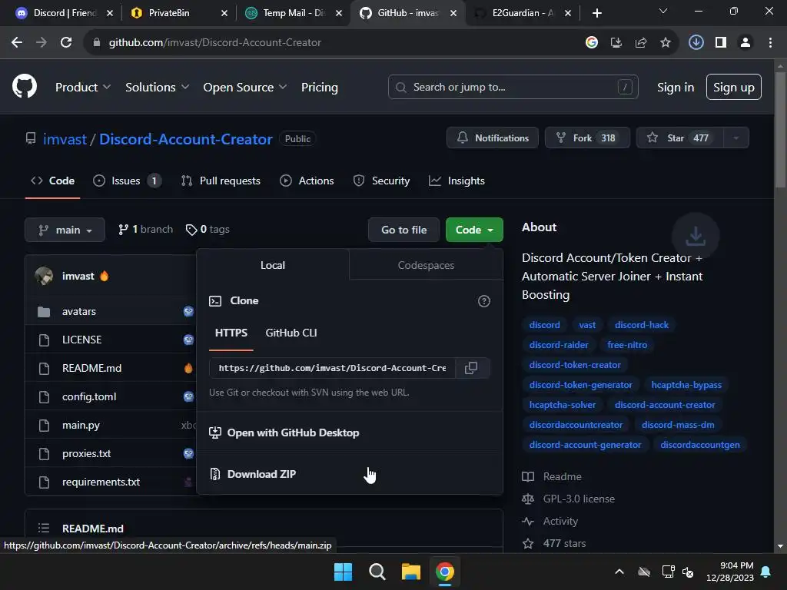This screenshot has height=590, width=787.
Task: Click the Search or jump to field
Action: (513, 88)
